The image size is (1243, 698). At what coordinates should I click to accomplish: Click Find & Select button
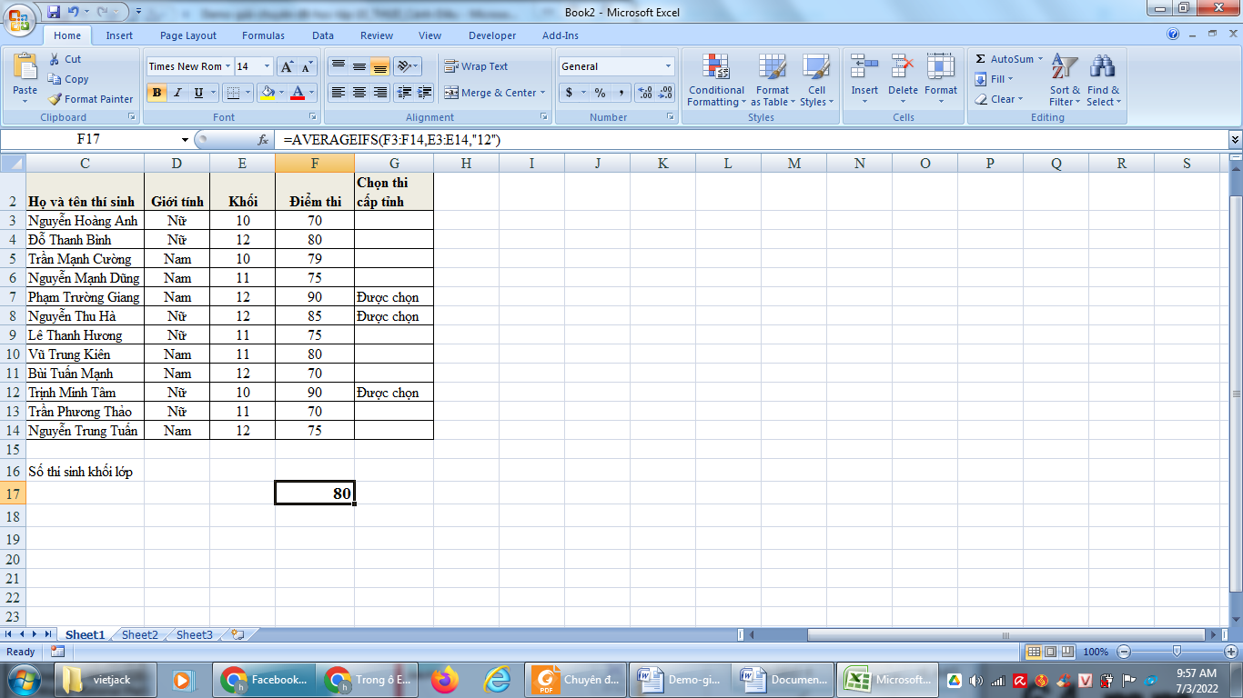point(1104,80)
